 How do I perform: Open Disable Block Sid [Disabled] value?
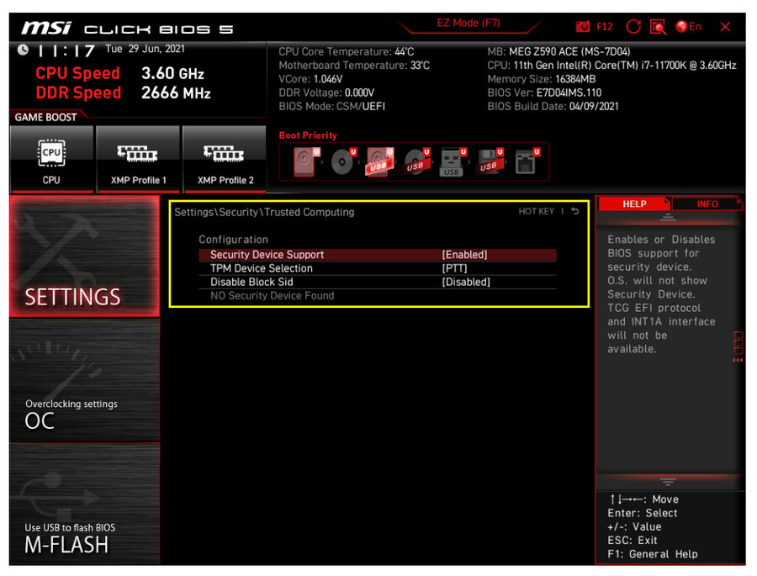coord(466,282)
